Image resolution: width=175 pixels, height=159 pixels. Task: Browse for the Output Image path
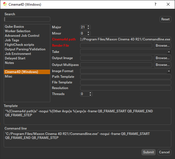[163, 58]
